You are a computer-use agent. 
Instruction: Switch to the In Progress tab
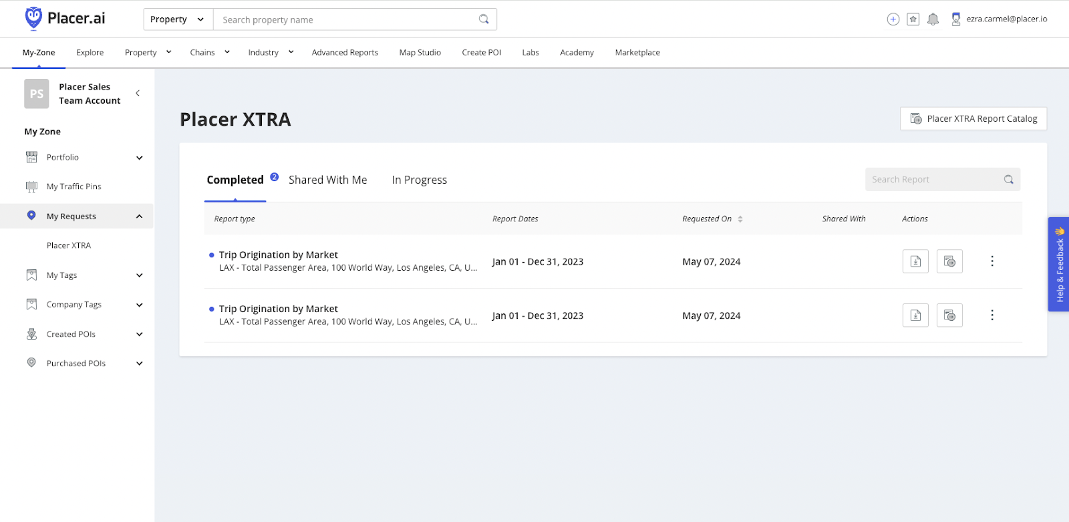420,180
